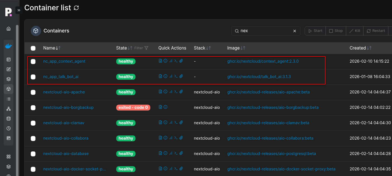Sort containers by Stack column
This screenshot has height=176, width=392.
tap(202, 48)
